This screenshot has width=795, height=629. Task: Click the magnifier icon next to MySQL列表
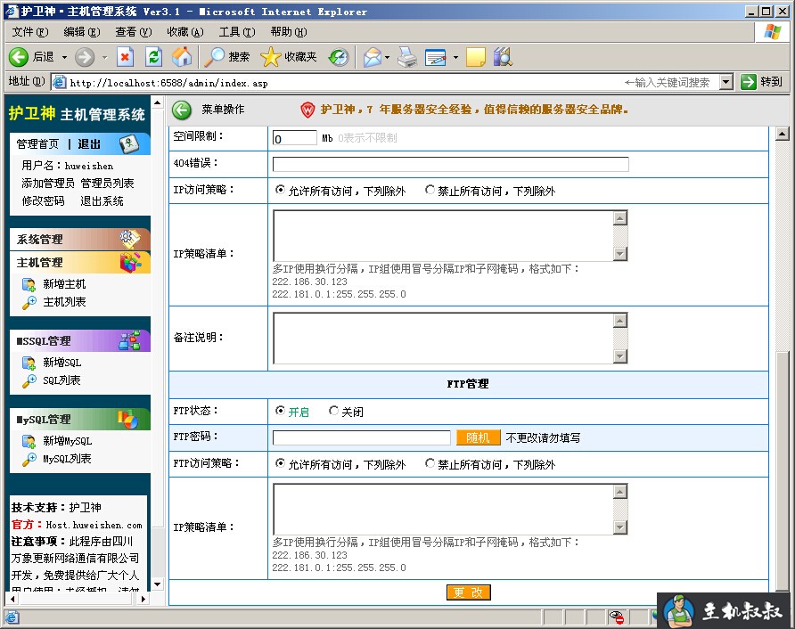tap(29, 459)
